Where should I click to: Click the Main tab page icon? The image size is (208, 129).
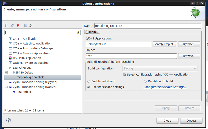pos(87,32)
